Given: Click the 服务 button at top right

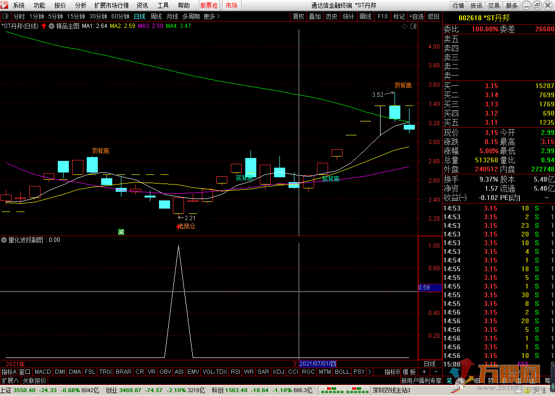Looking at the screenshot, I should (x=512, y=5).
